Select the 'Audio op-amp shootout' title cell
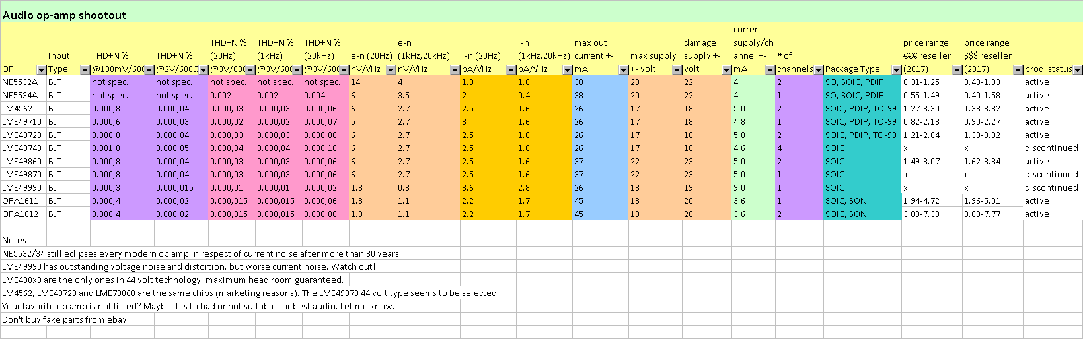 click(x=64, y=15)
